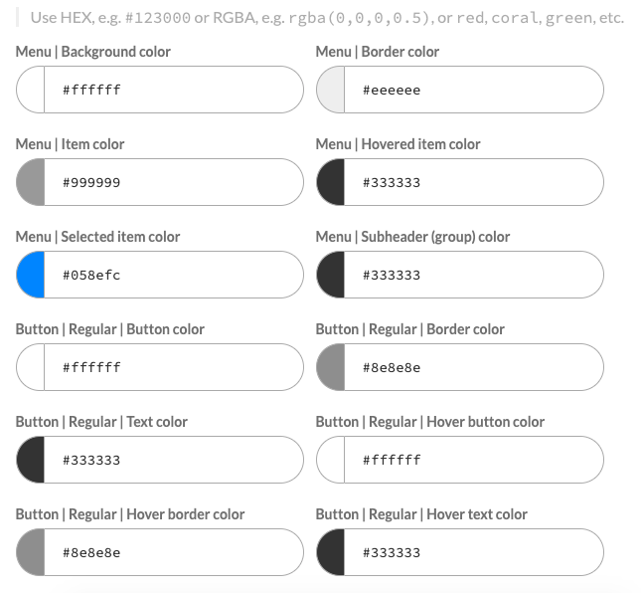
Task: Open the Subheader (group) color swatch
Action: tap(332, 275)
